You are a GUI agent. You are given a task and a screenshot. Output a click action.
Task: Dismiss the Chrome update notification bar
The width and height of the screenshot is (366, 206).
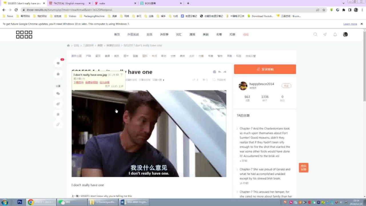[x=362, y=24]
